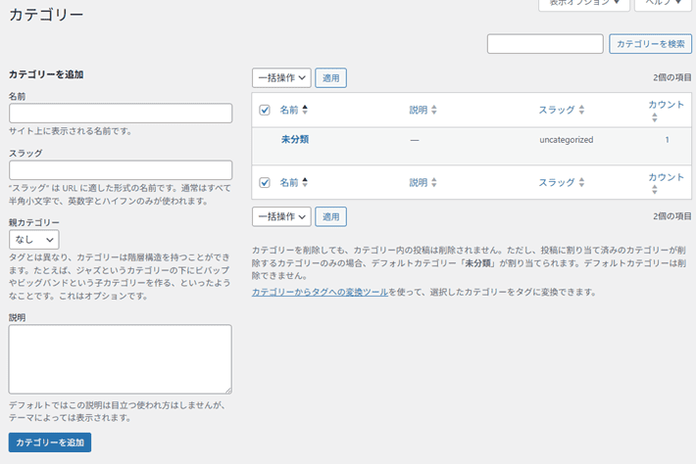
Task: Toggle select-all checkbox in table footer
Action: 265,182
